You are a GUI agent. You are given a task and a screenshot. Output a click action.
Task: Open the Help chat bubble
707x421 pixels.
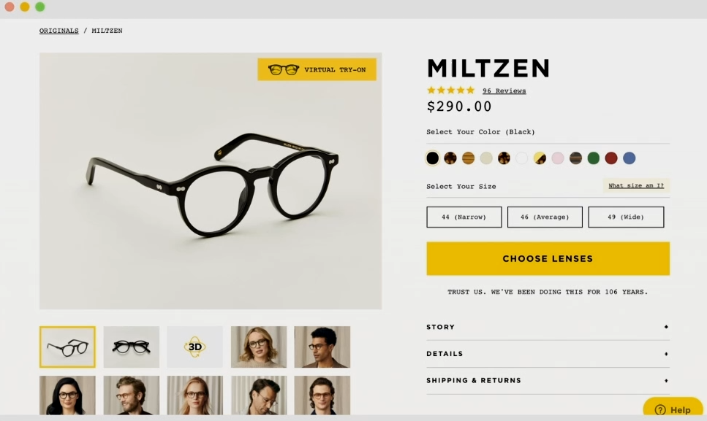coord(673,409)
